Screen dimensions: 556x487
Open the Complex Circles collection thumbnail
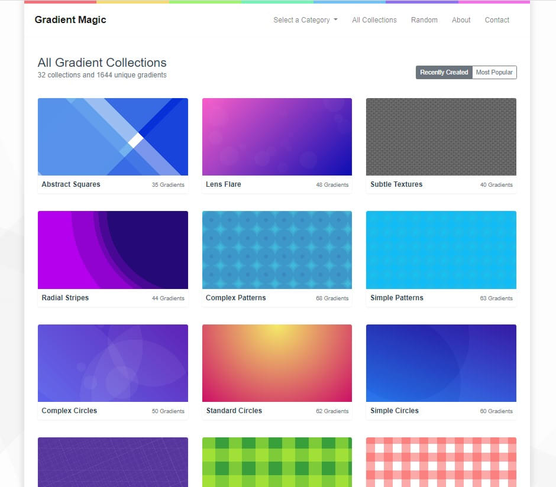point(113,363)
